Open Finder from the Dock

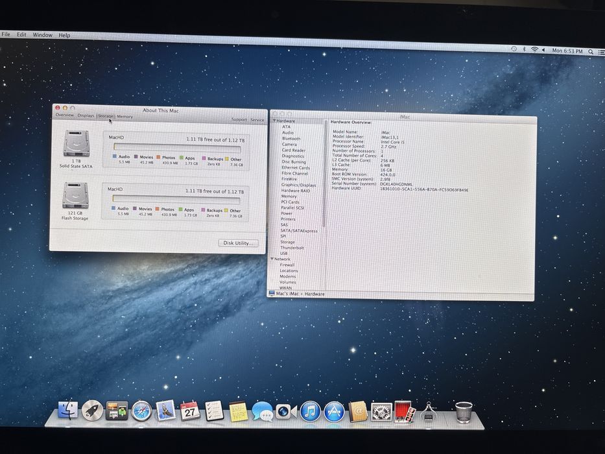pos(68,410)
